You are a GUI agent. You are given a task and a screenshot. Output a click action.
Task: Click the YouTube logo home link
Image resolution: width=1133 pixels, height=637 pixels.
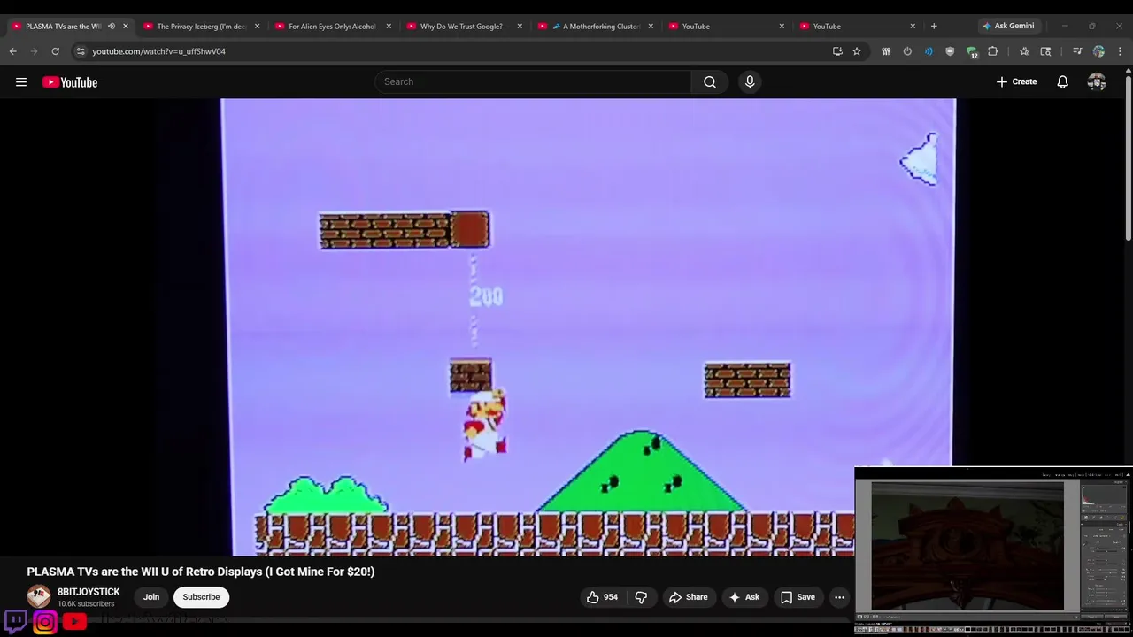click(x=70, y=82)
